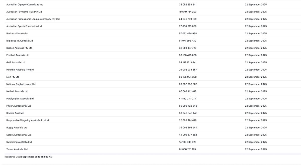Image resolution: width=301 pixels, height=165 pixels.
Task: Select Big Issue in Australia Ltd
Action: pos(20,41)
